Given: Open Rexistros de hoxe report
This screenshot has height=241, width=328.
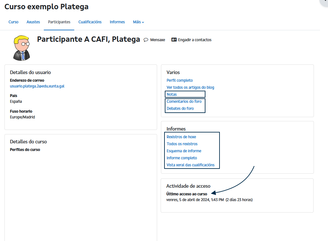Looking at the screenshot, I should tap(181, 137).
